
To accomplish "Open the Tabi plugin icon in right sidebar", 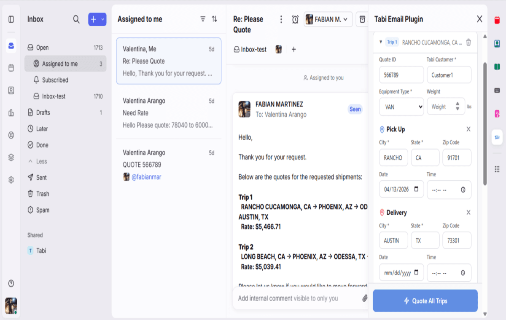I will coord(497,137).
